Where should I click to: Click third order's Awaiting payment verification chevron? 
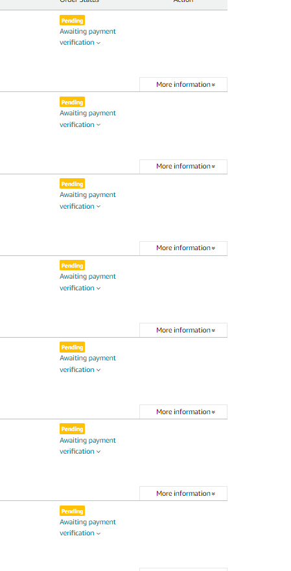point(99,207)
